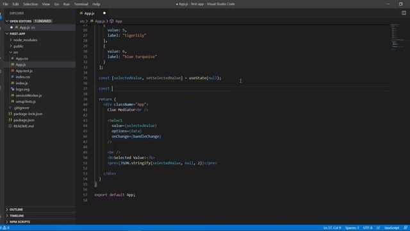This screenshot has height=231, width=410.
Task: Open serviceWorker.js file
Action: (x=28, y=96)
